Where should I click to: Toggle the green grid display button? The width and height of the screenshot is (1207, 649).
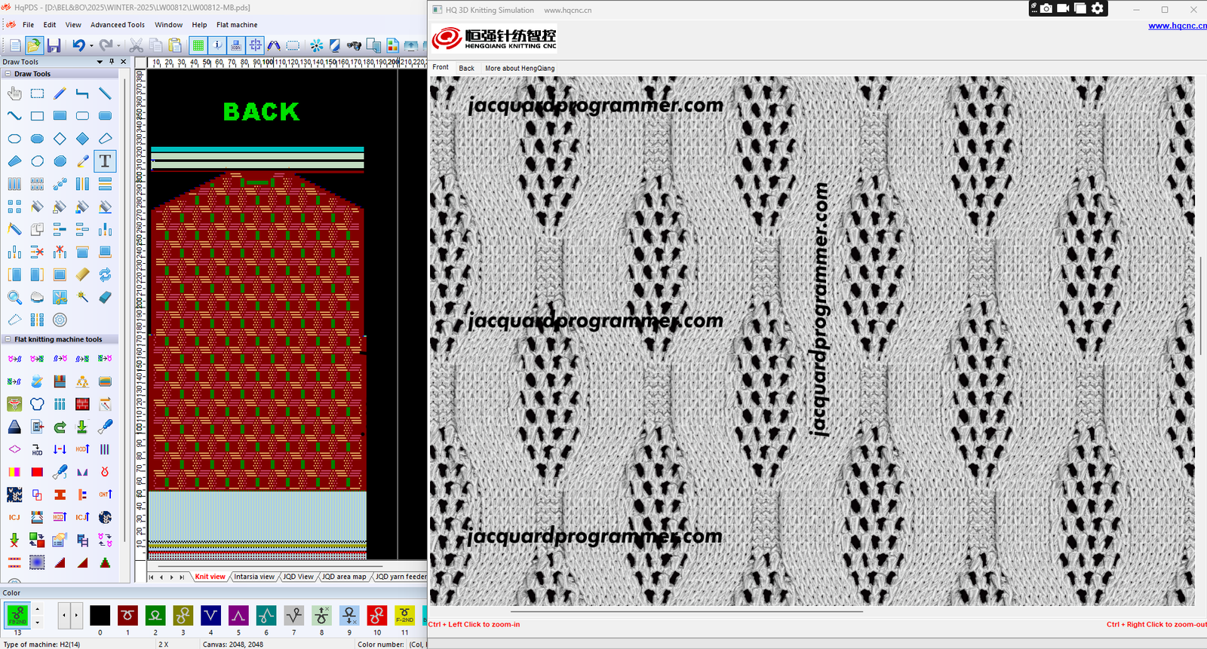click(x=198, y=46)
